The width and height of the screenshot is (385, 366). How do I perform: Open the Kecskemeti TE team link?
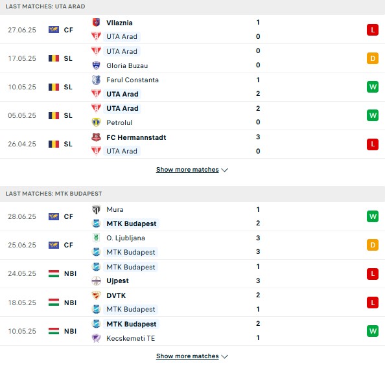pos(131,338)
